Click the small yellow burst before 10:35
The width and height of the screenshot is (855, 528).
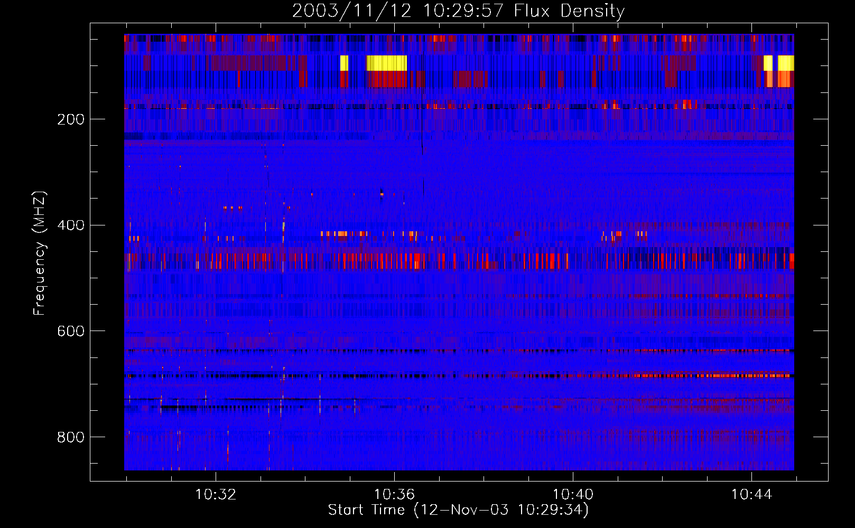click(344, 63)
